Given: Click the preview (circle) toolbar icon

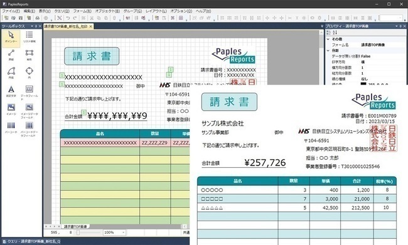Looking at the screenshot, I should 46,18.
